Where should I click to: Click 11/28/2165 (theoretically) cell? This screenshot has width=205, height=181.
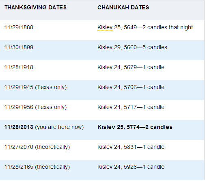coord(37,167)
